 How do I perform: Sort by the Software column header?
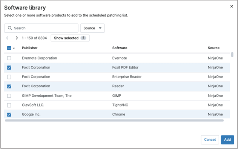click(120, 48)
